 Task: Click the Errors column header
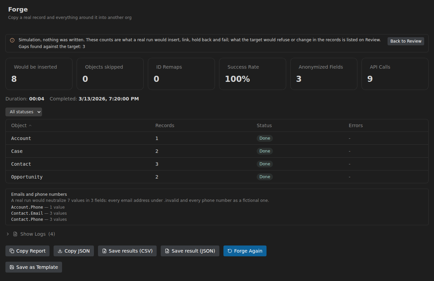pos(356,125)
